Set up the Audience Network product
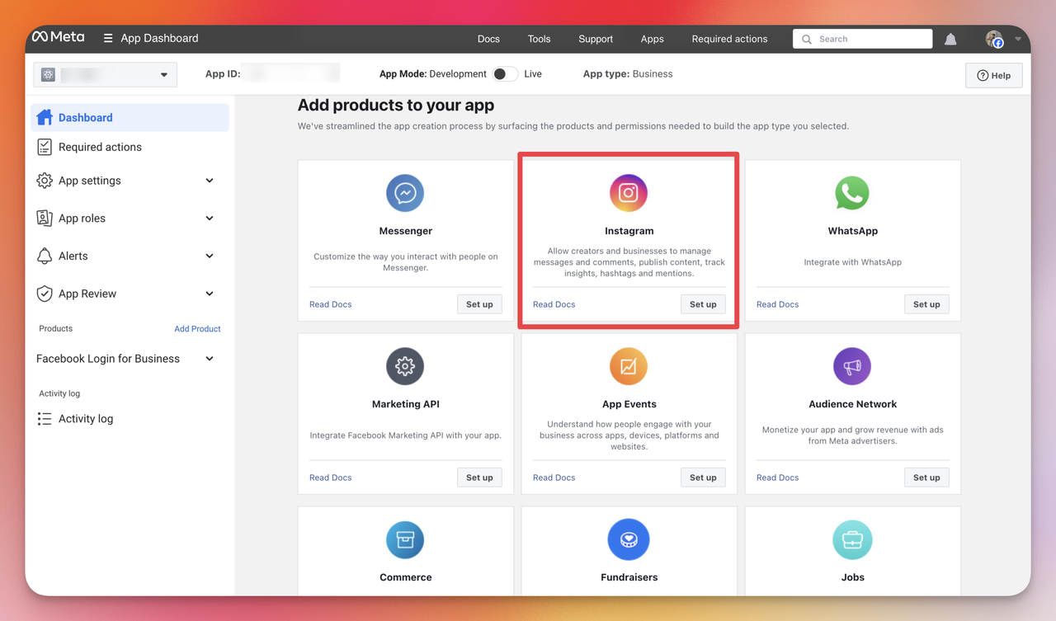 click(x=926, y=478)
